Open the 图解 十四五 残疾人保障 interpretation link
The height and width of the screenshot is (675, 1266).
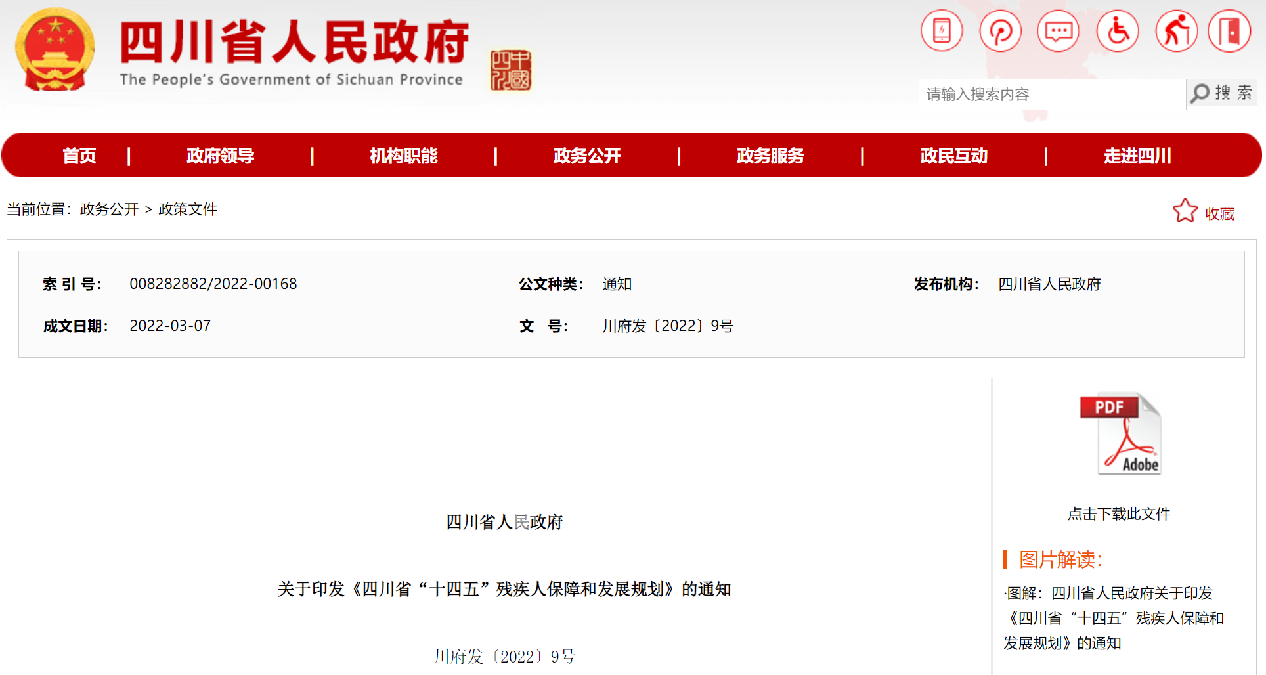tap(1114, 618)
